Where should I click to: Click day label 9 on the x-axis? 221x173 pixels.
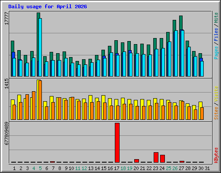66,168
